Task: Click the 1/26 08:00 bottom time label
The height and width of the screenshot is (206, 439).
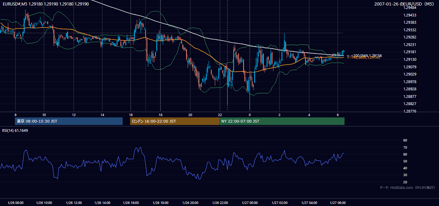Action: point(15,203)
